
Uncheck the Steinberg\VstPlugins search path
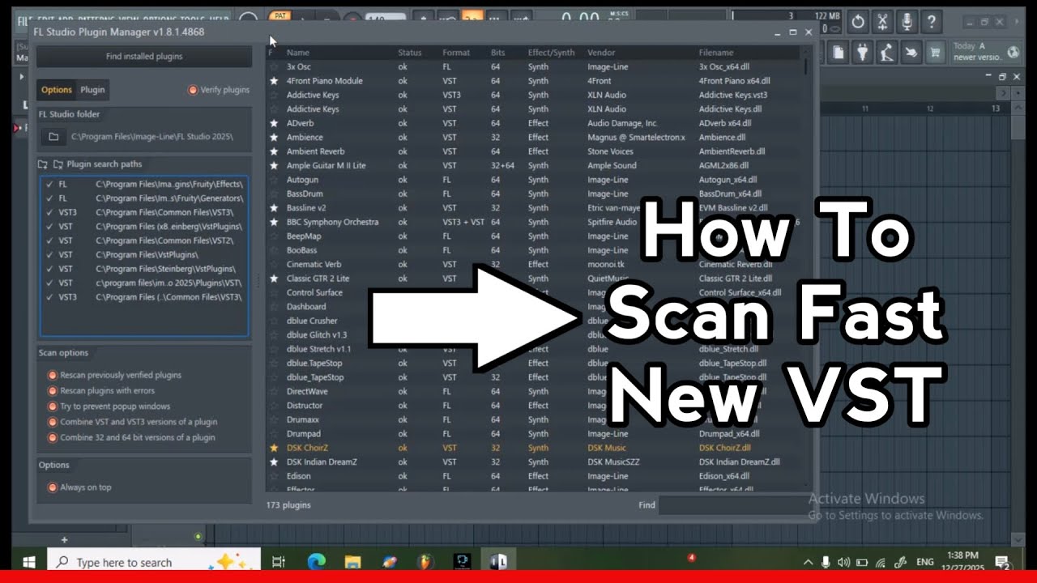50,269
